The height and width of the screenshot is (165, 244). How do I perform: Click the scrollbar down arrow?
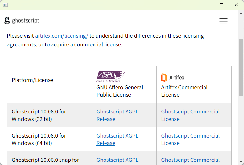pos(241,162)
